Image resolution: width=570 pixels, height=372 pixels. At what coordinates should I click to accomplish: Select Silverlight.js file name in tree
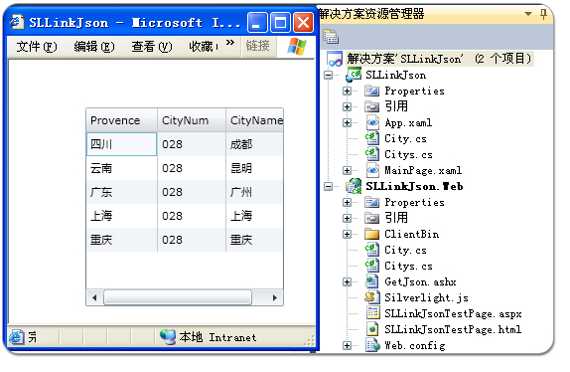tap(426, 297)
